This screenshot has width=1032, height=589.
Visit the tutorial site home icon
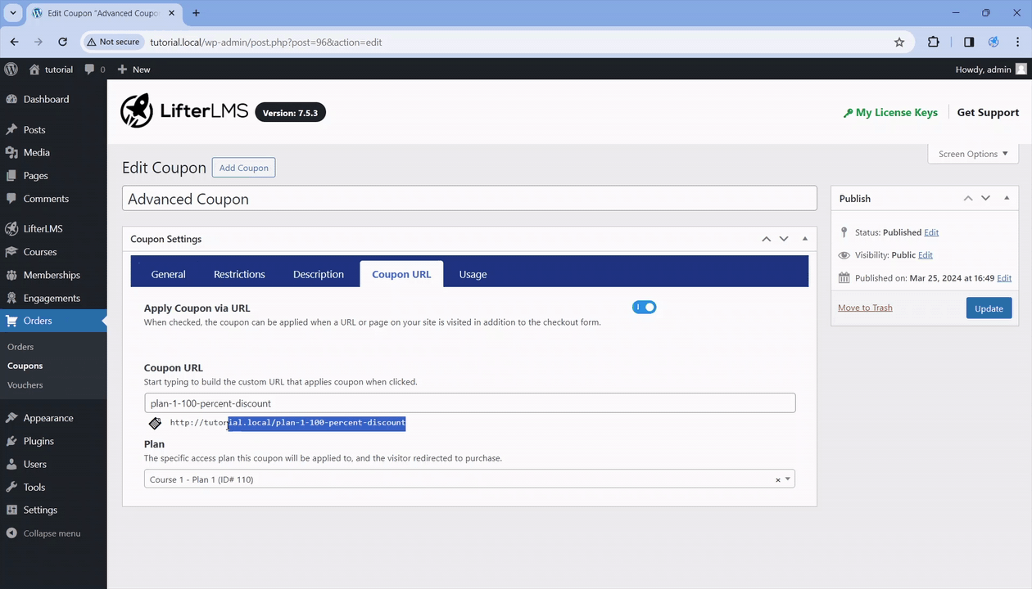click(34, 70)
